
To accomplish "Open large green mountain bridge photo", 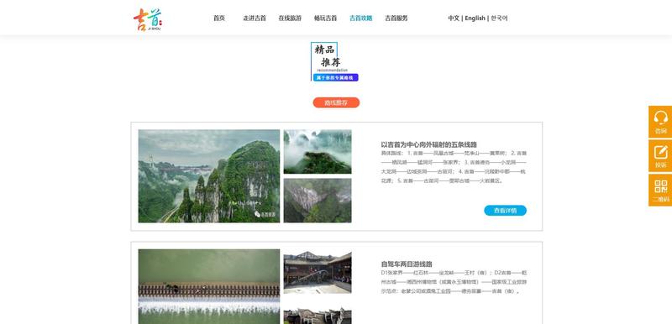I will click(x=209, y=176).
